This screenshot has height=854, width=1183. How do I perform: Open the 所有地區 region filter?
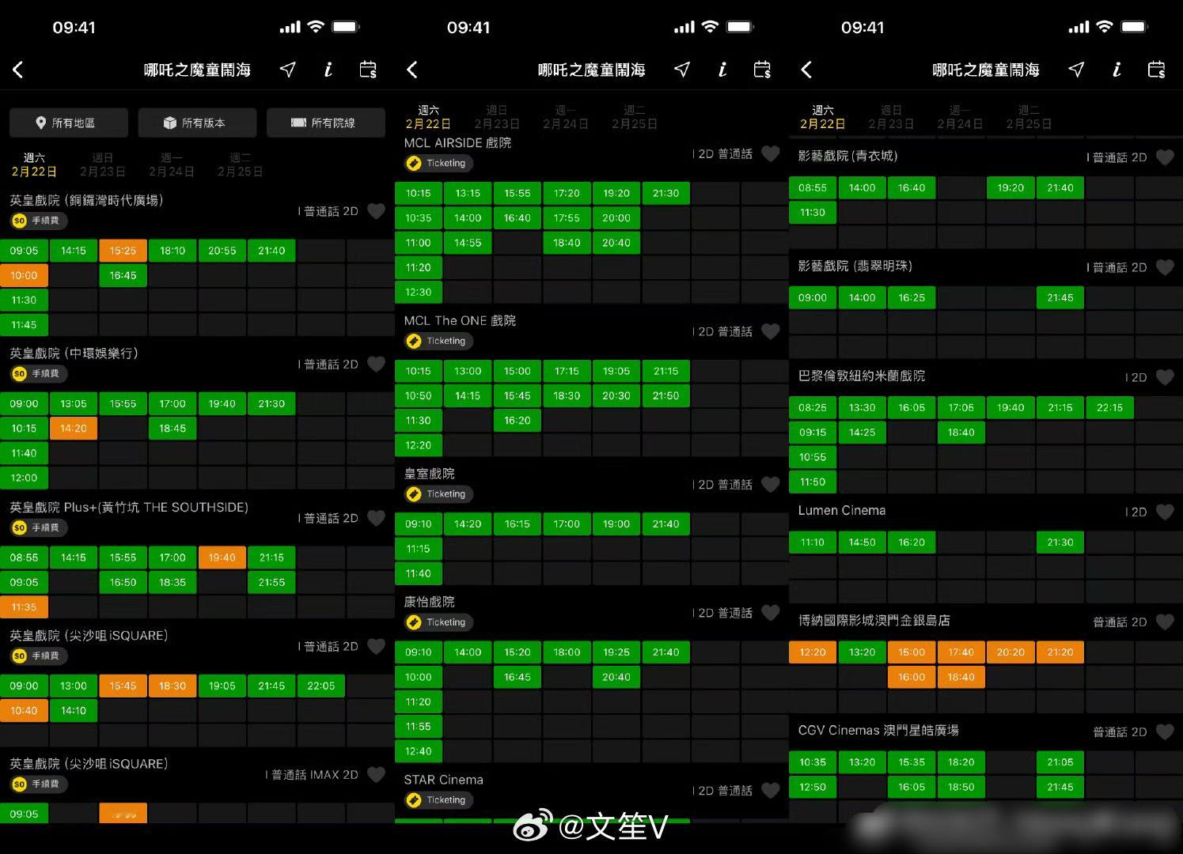point(68,123)
